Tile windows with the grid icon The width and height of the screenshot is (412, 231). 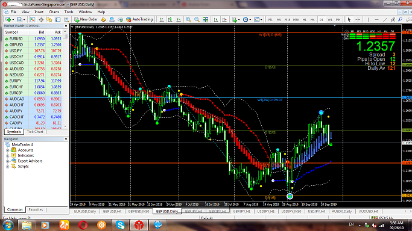[206, 20]
